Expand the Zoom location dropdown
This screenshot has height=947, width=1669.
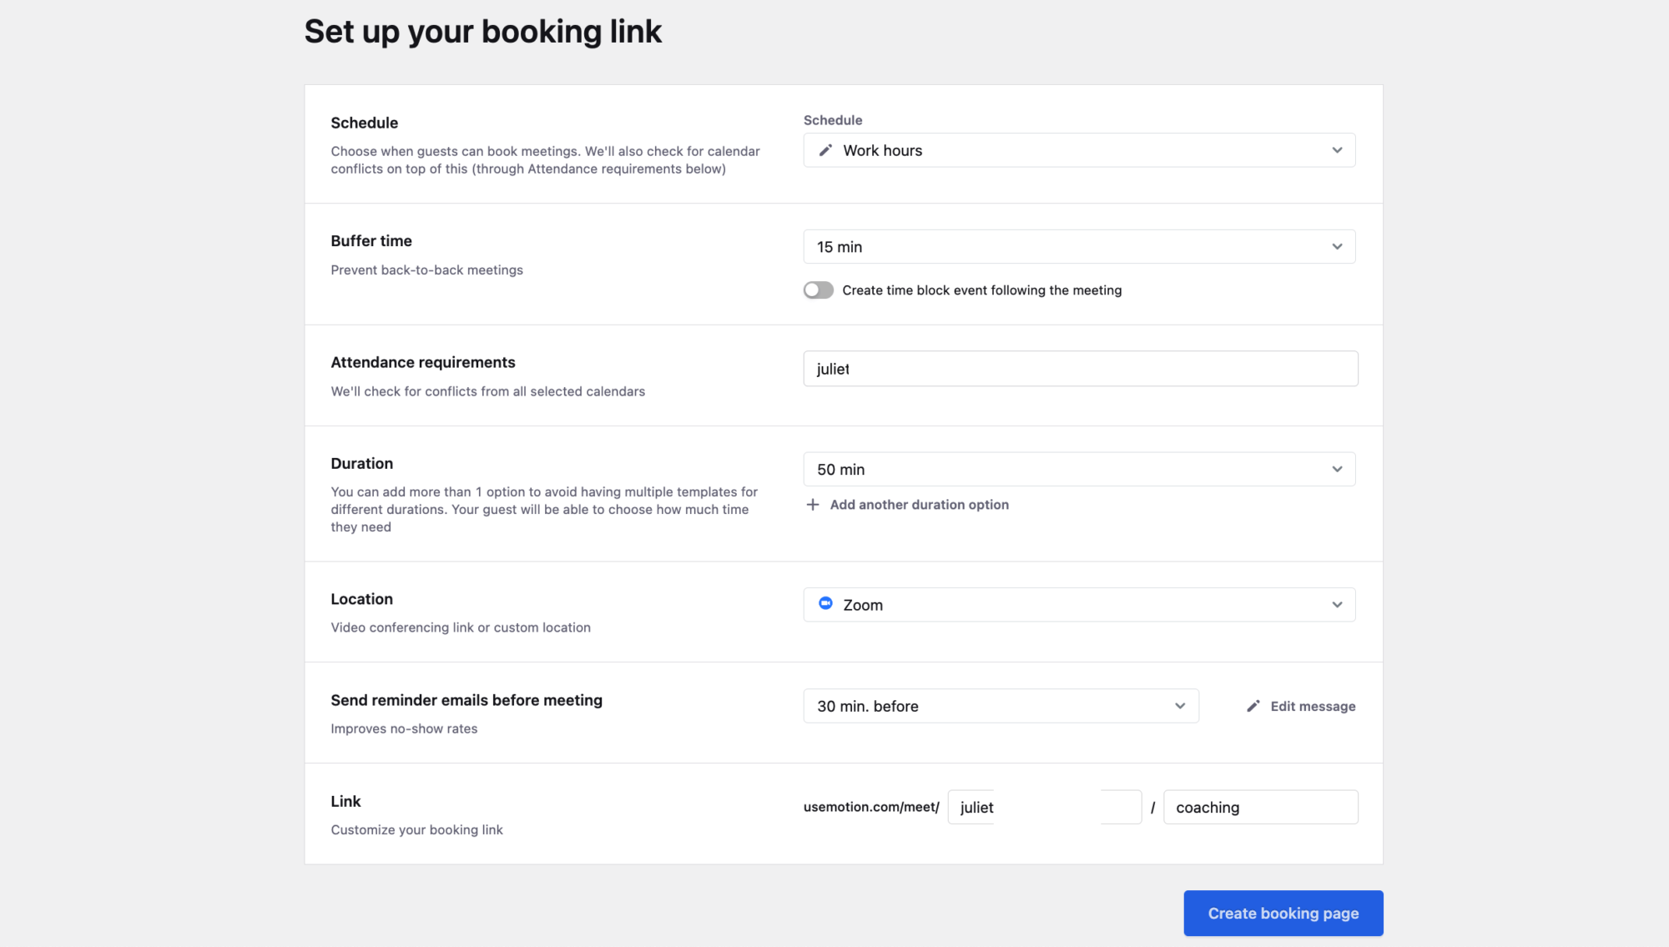(x=1079, y=605)
